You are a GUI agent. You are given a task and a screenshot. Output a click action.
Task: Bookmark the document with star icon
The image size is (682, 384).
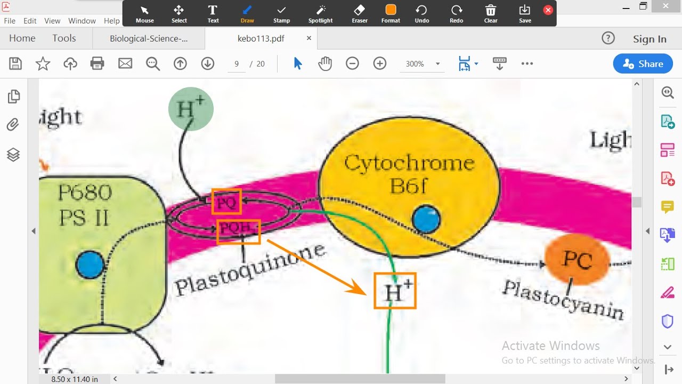pyautogui.click(x=43, y=64)
